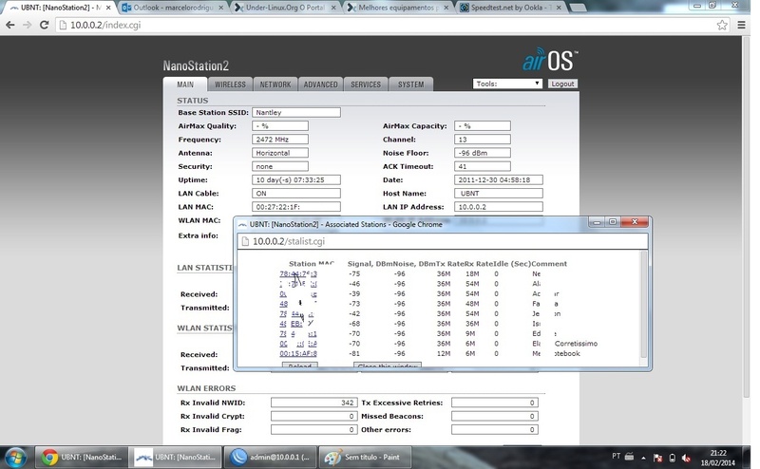Image resolution: width=760 pixels, height=469 pixels.
Task: Select the Services tab
Action: 366,84
